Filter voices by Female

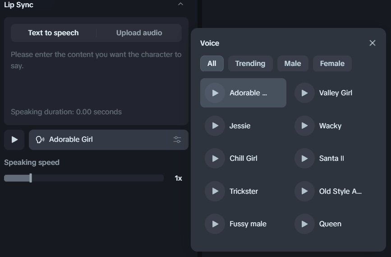click(x=332, y=63)
